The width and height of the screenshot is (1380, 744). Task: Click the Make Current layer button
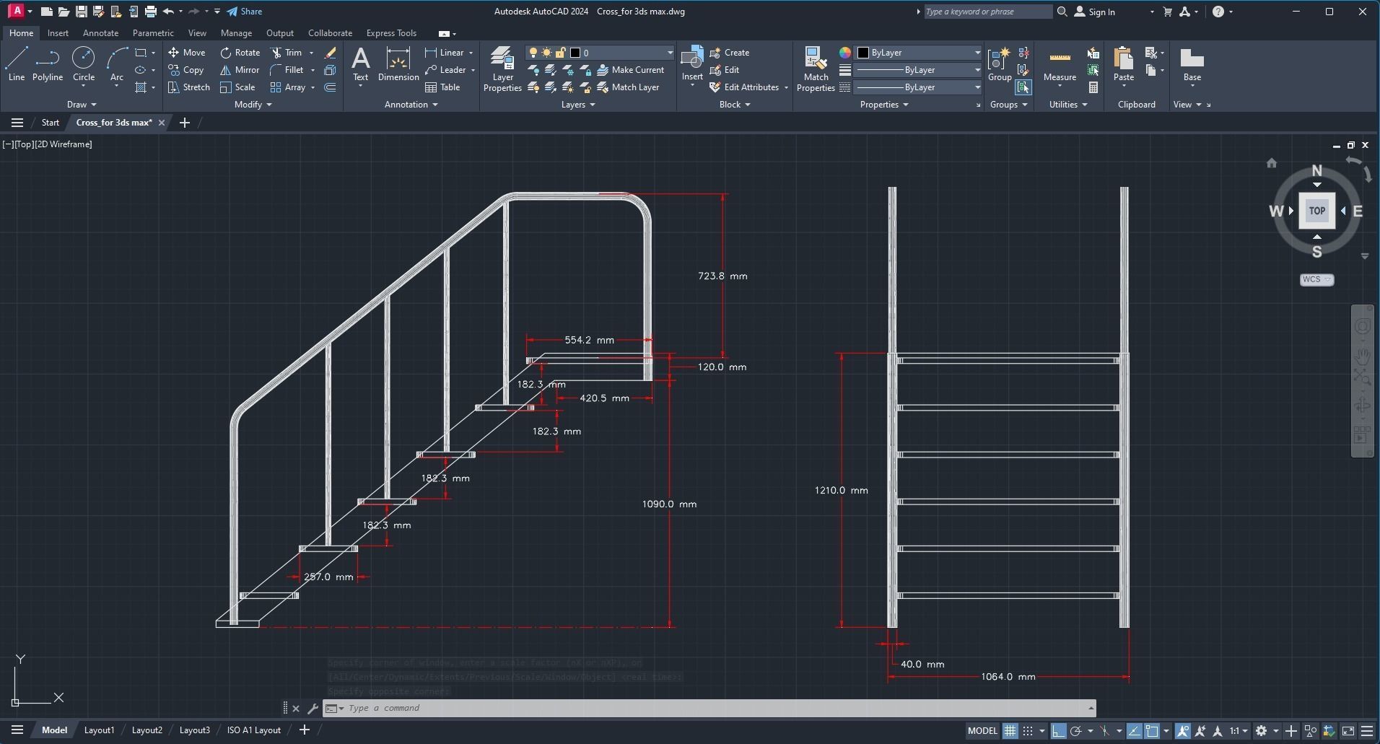630,70
